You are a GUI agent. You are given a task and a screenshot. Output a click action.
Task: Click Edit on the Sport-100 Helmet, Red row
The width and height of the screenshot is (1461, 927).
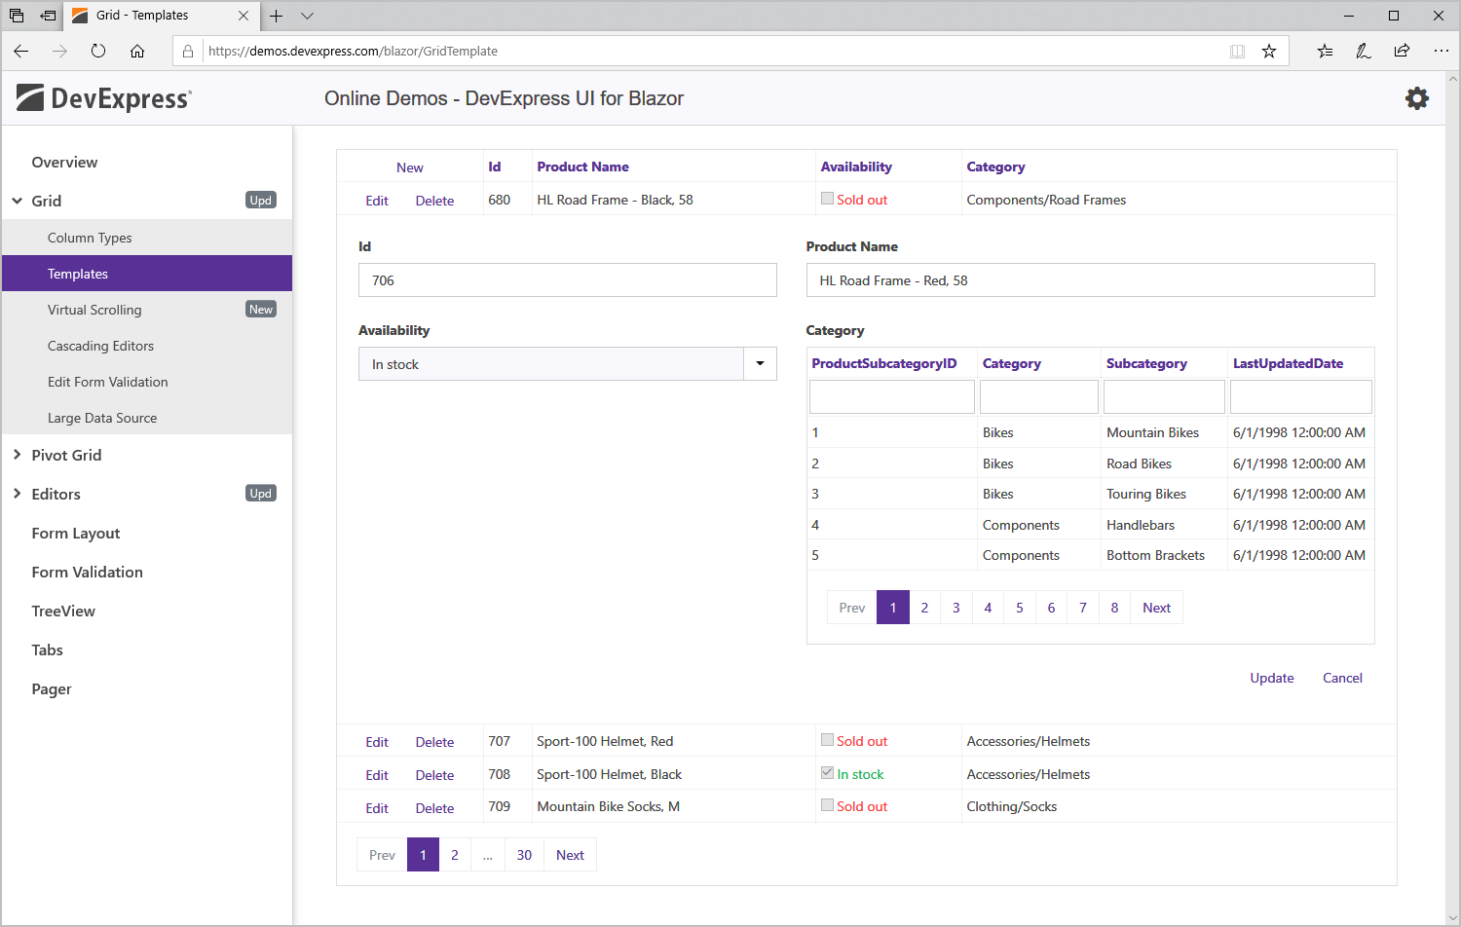[x=376, y=741]
